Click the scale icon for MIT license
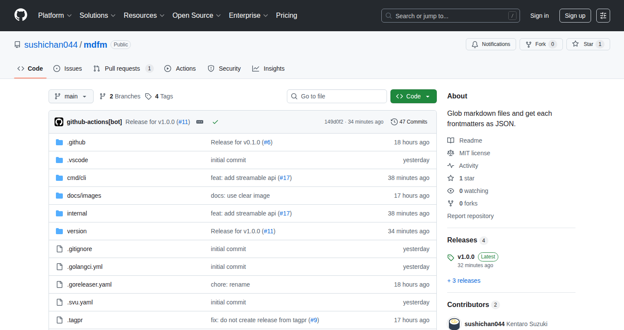The width and height of the screenshot is (624, 330). [451, 153]
